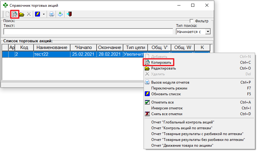Expand the Тип поиска dropdown

(x=208, y=32)
